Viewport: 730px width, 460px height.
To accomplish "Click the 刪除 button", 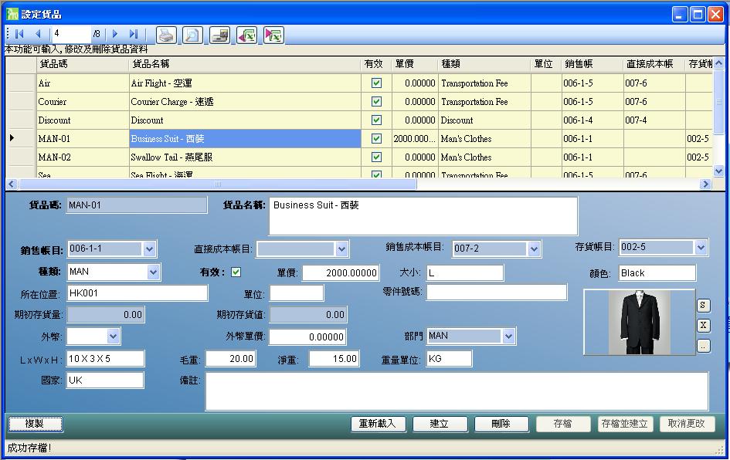I will (x=501, y=424).
